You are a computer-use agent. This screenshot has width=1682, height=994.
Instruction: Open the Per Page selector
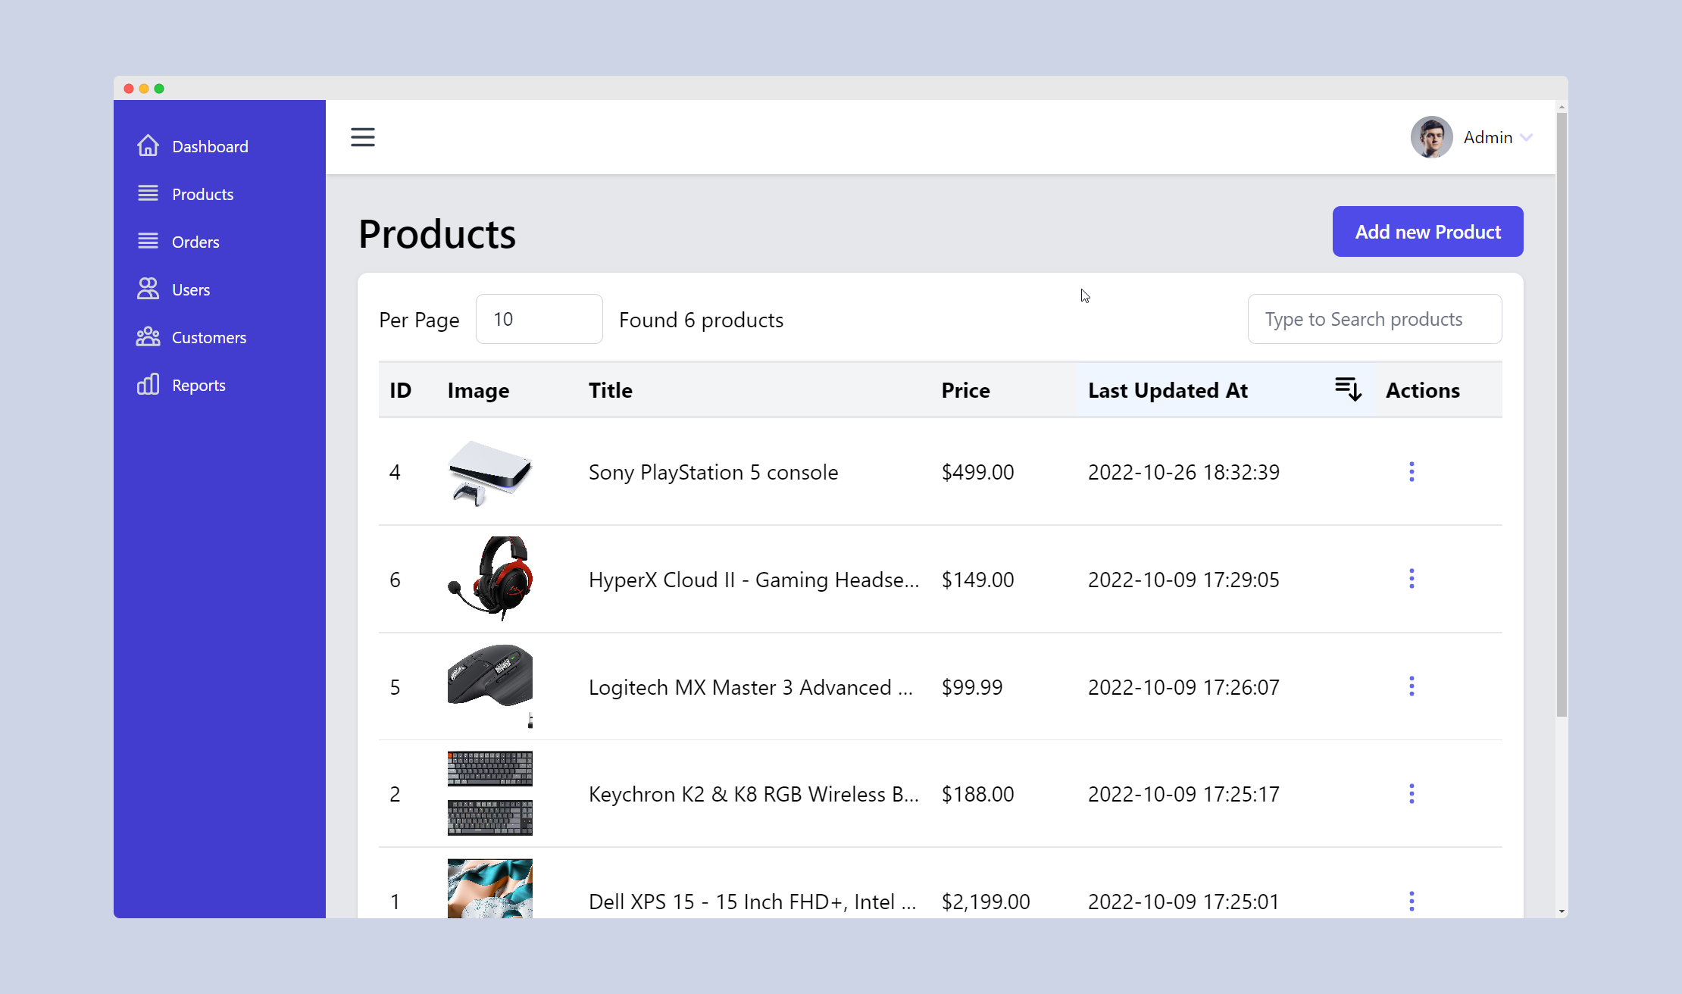coord(539,319)
